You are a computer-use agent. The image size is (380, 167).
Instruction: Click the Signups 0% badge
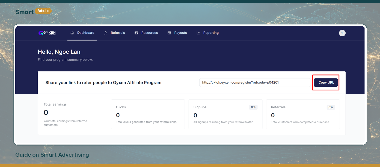tap(253, 107)
